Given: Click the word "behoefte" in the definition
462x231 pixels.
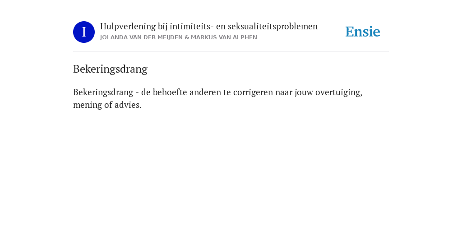Looking at the screenshot, I should tap(170, 92).
